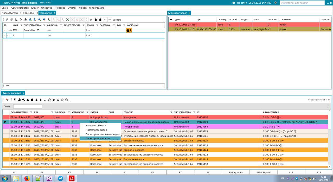
Task: Click the F10 Закрыть button
Action: pos(263,172)
